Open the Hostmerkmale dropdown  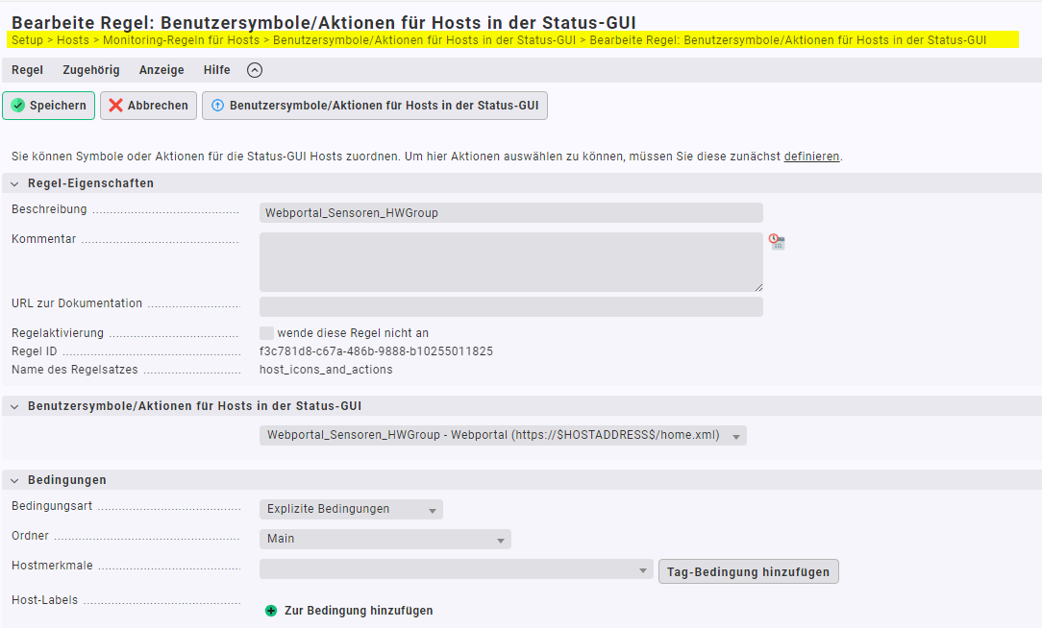[x=456, y=570]
